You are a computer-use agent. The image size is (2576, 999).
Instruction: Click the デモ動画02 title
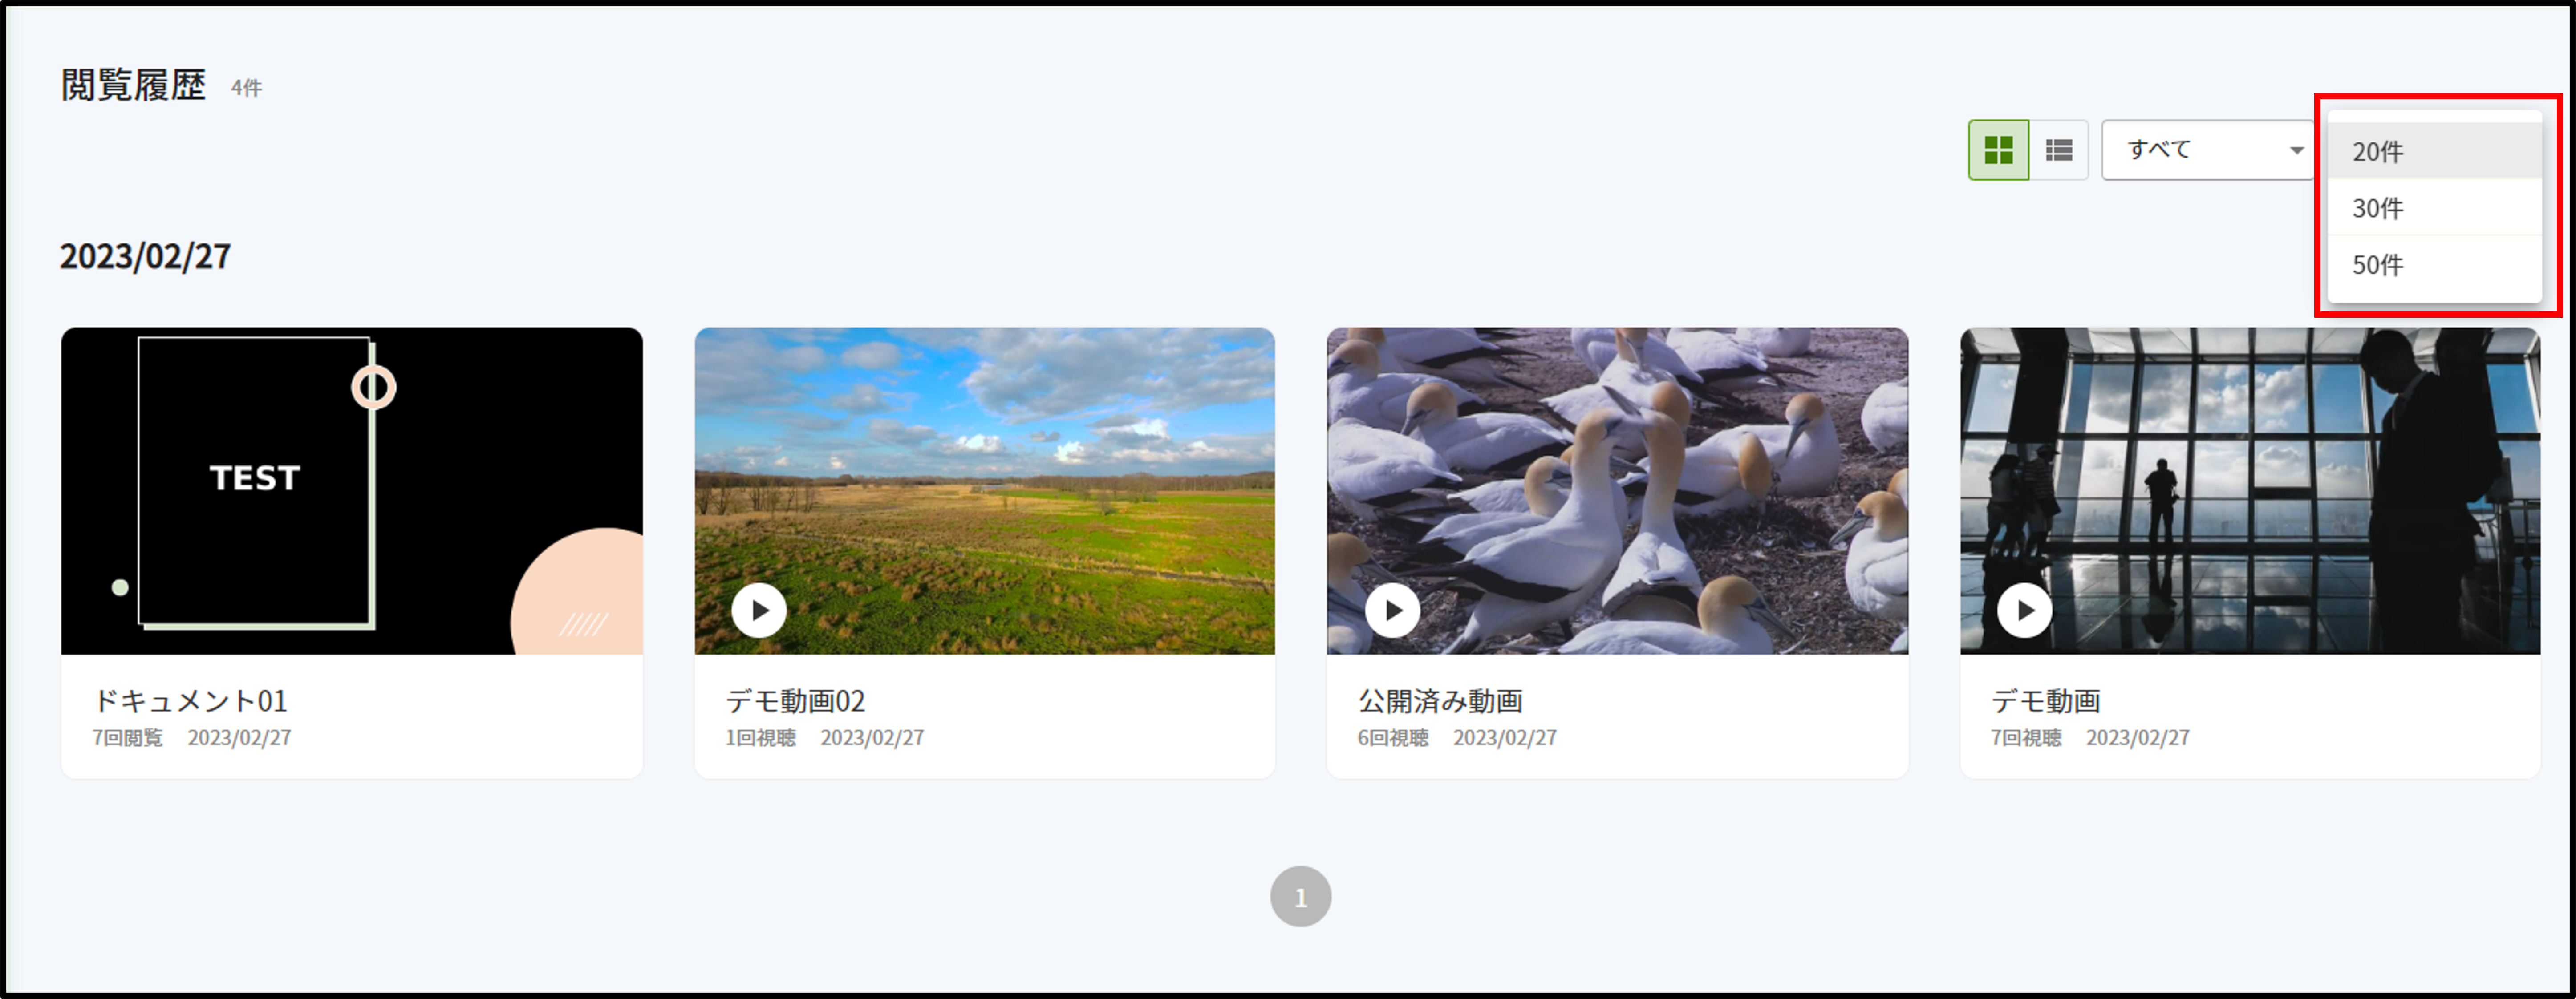click(x=795, y=701)
